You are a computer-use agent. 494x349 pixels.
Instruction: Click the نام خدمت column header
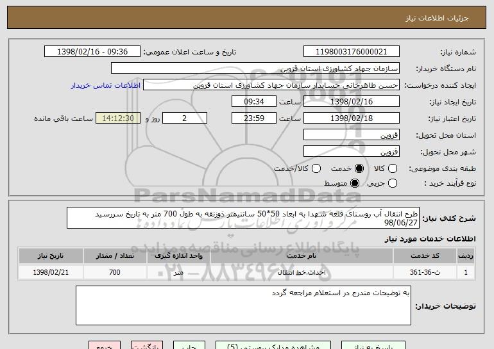tap(302, 256)
